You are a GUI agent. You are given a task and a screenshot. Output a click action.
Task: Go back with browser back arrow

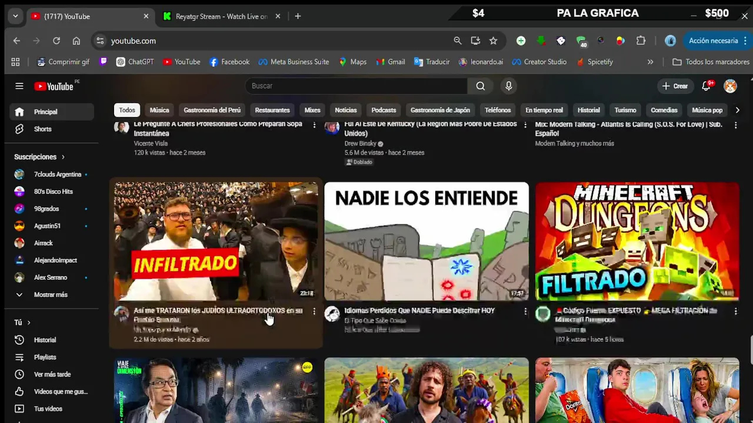coord(16,41)
